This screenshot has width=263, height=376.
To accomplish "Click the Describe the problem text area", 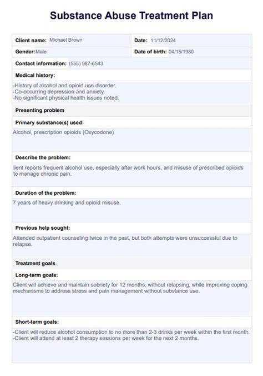I will 131,175.
